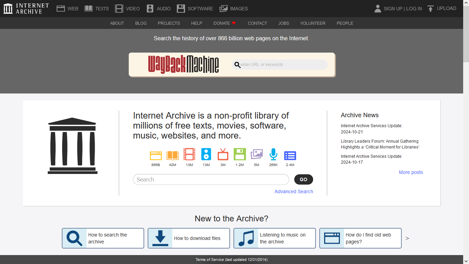Click SIGN UP in the header

(x=393, y=9)
